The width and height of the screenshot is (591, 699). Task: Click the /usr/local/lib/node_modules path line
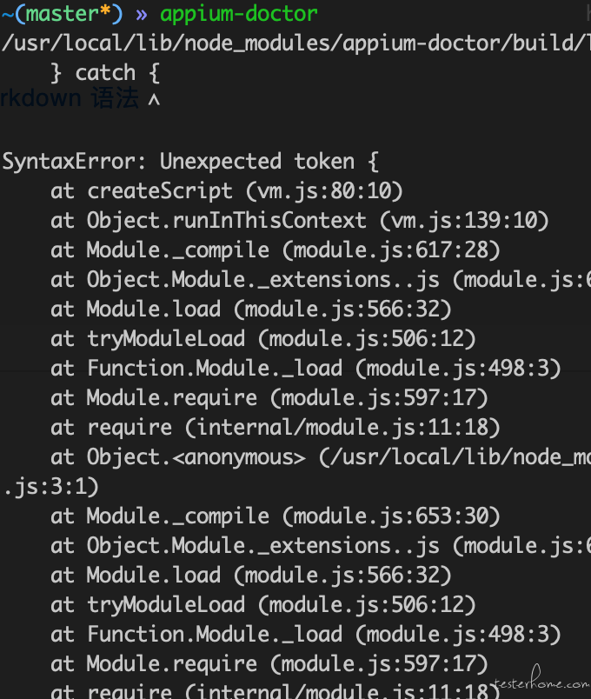[x=296, y=43]
